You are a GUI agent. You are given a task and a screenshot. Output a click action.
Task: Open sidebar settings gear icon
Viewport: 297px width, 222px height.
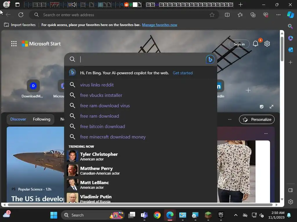coord(290,202)
